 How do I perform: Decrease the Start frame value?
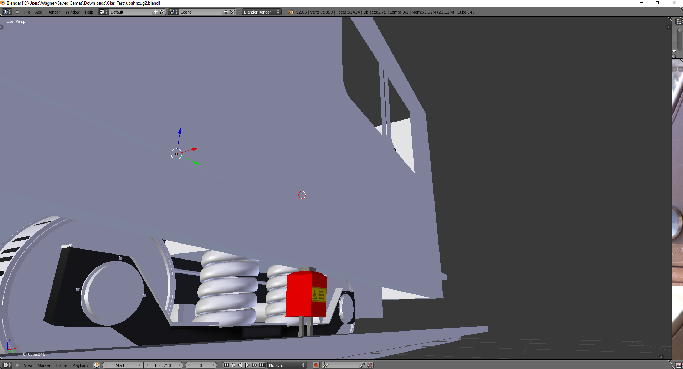106,365
